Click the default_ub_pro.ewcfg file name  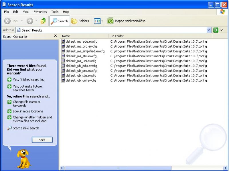pyautogui.click(x=81, y=71)
